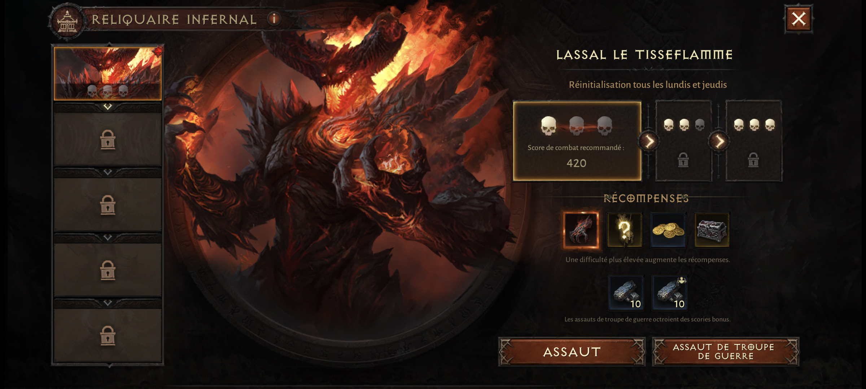866x389 pixels.
Task: Choose the locked three-skull difficulty tier
Action: [x=754, y=141]
